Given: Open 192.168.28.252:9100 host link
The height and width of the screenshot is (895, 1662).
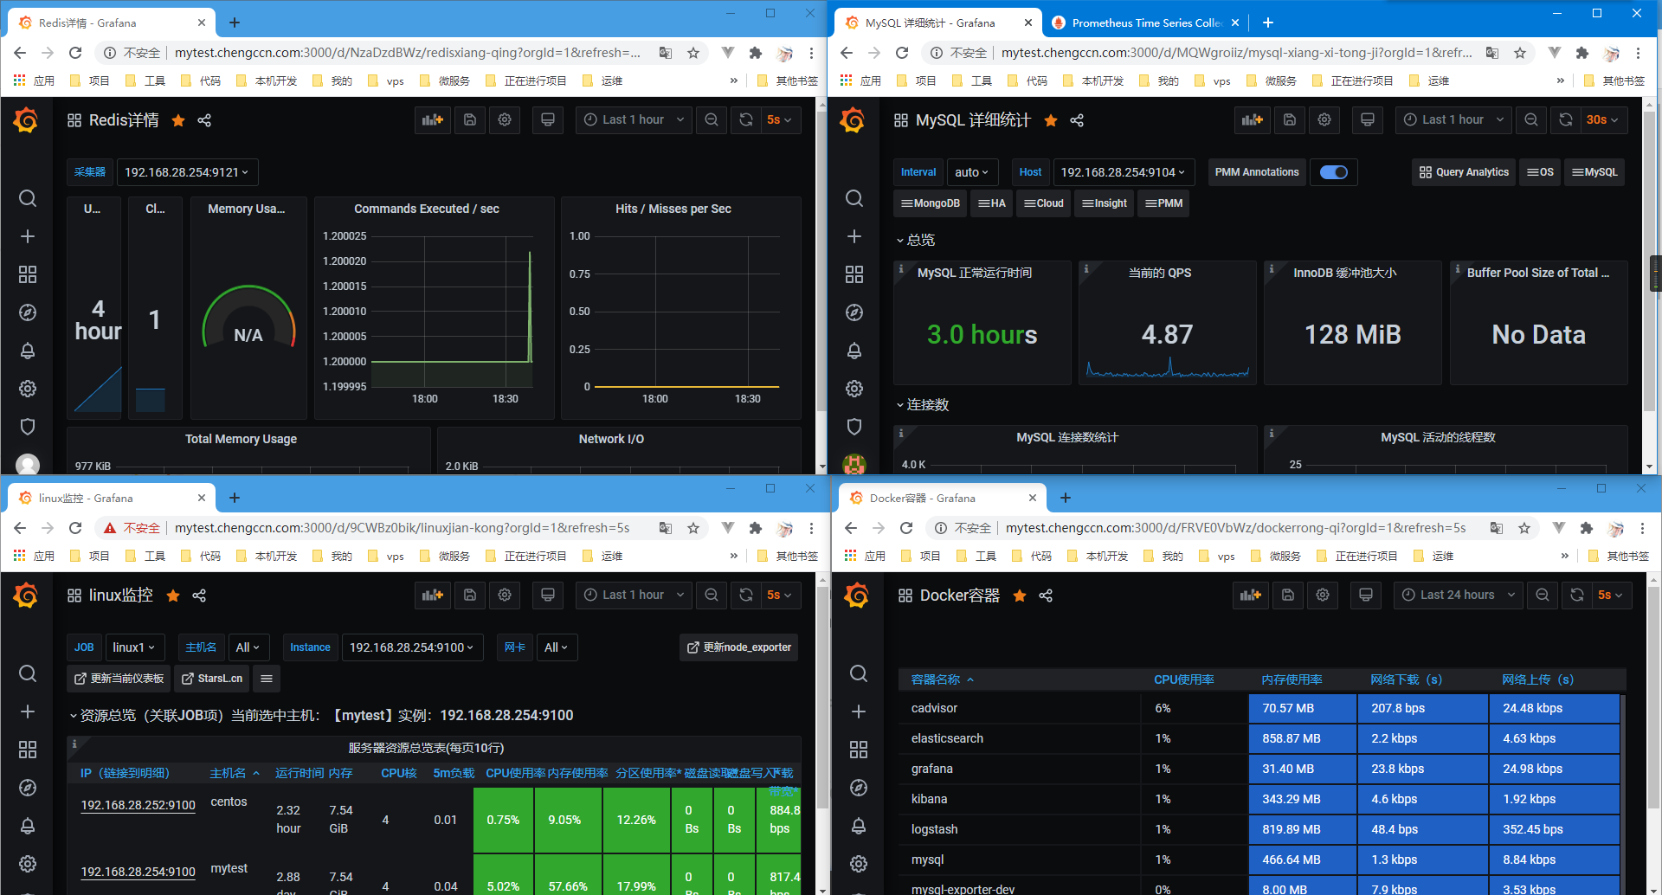Looking at the screenshot, I should [x=138, y=805].
